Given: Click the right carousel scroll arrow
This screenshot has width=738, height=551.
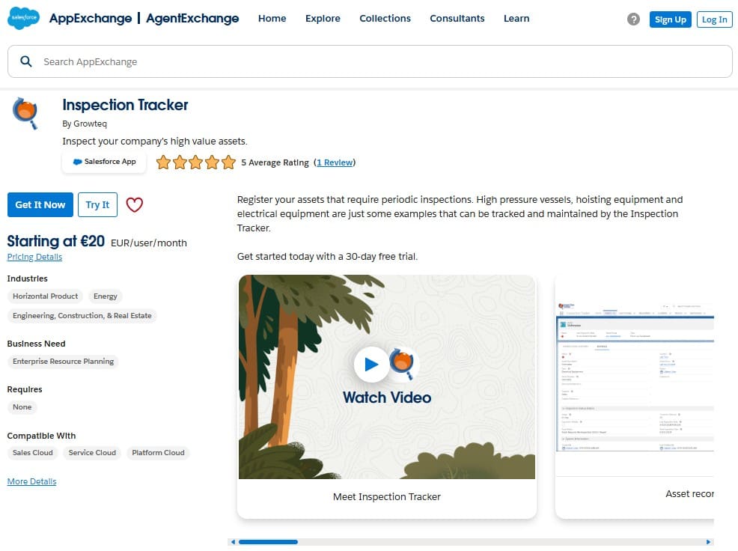Looking at the screenshot, I should pyautogui.click(x=708, y=542).
